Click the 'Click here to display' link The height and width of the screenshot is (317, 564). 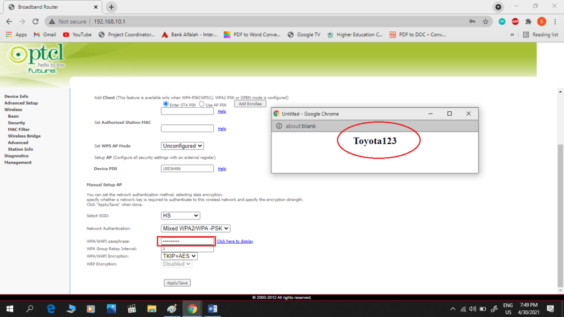pyautogui.click(x=235, y=241)
